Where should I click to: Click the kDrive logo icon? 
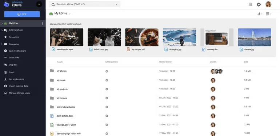[x=6, y=4]
